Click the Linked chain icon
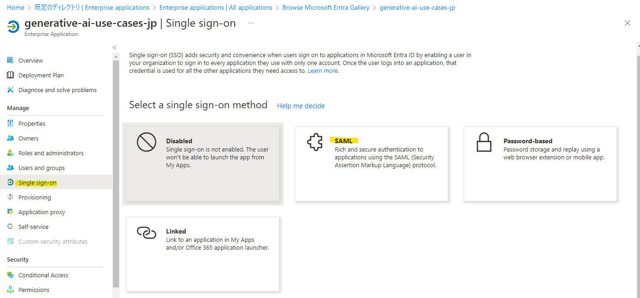The width and height of the screenshot is (640, 298). [x=147, y=233]
